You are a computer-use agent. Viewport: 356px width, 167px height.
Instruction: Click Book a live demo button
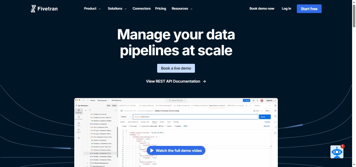176,68
